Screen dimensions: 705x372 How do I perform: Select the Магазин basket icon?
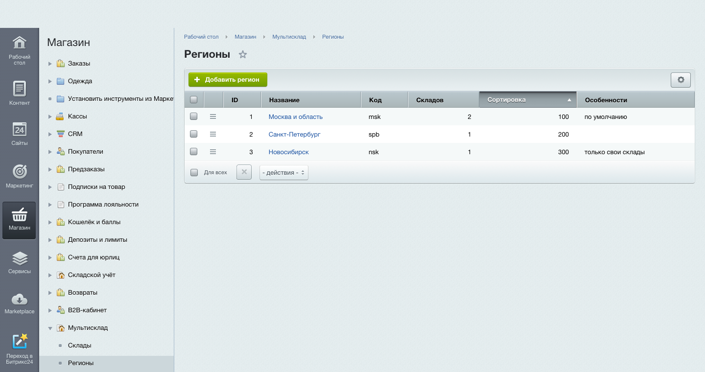click(19, 214)
